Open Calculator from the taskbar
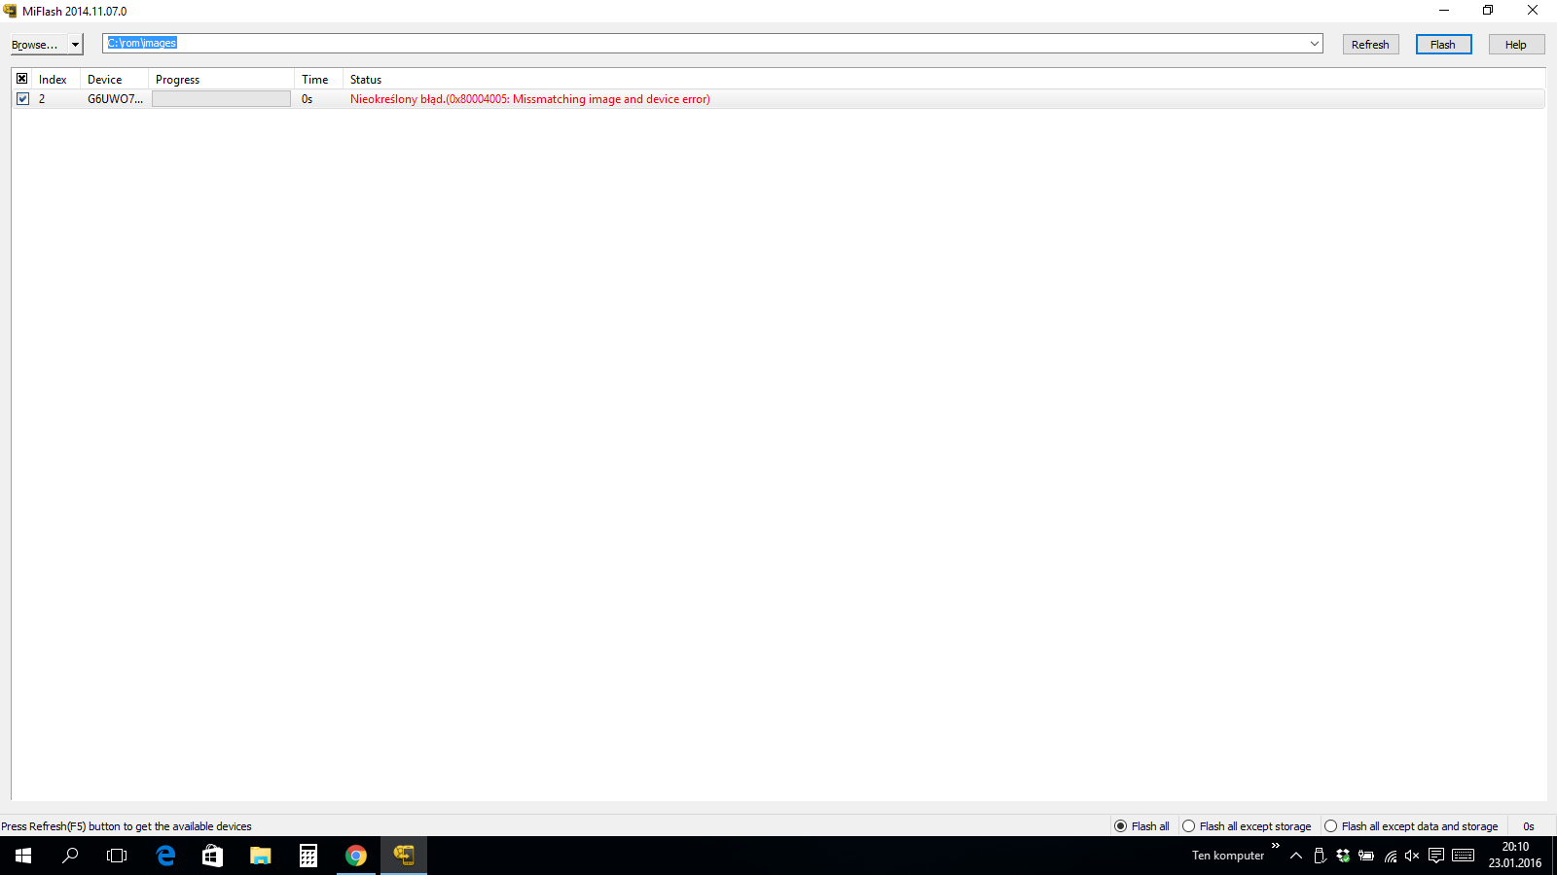The image size is (1557, 875). tap(308, 856)
